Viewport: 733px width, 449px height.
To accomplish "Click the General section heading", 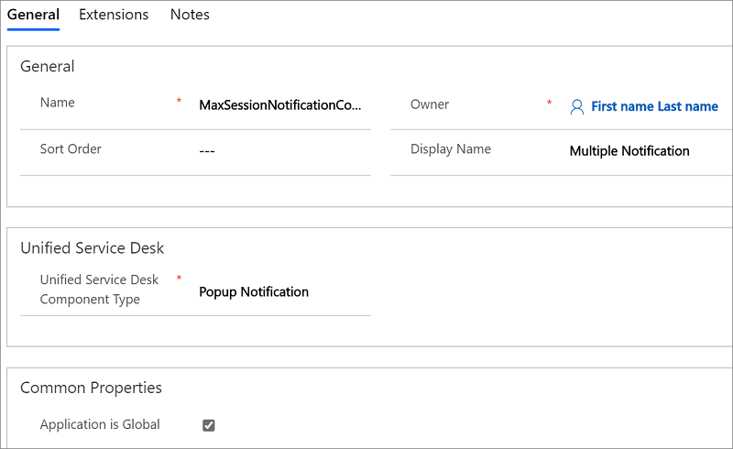I will point(48,66).
